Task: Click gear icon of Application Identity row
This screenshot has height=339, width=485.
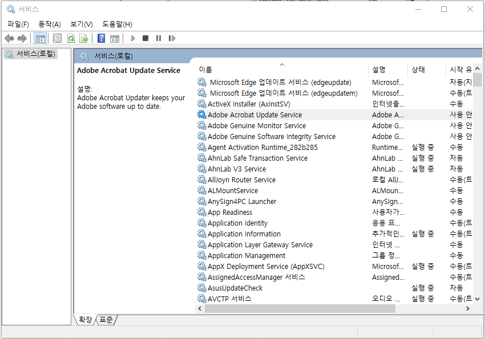Action: pyautogui.click(x=201, y=223)
